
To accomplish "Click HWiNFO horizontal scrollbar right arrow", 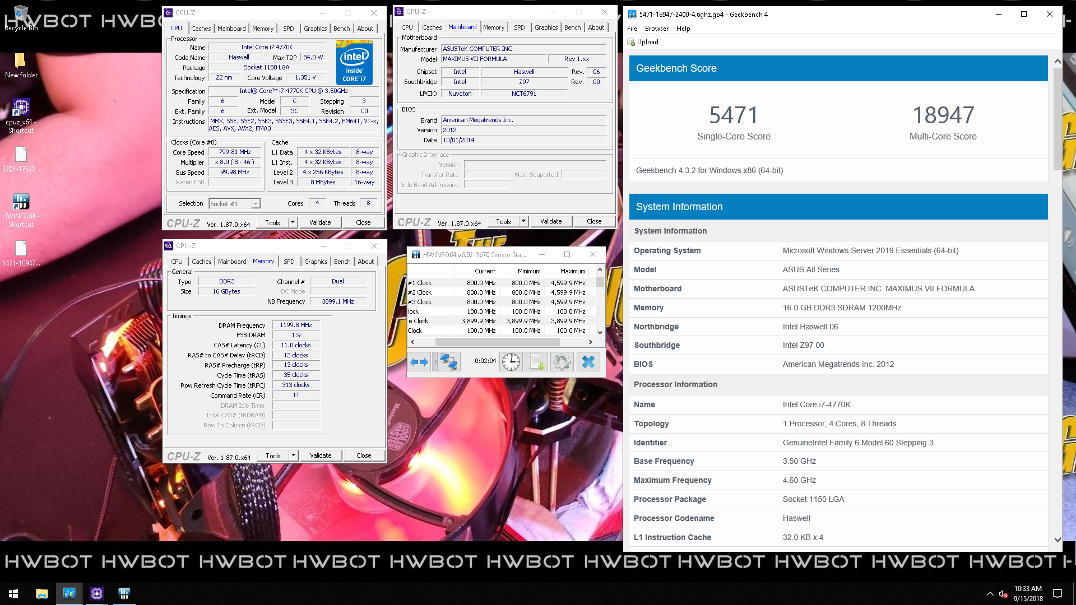I will point(590,342).
